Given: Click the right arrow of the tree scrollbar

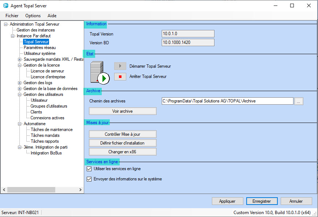Looking at the screenshot, I should (x=81, y=190).
